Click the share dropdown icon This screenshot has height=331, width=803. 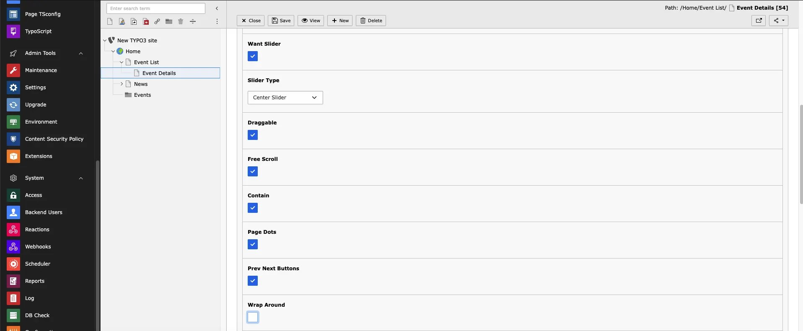tap(779, 21)
